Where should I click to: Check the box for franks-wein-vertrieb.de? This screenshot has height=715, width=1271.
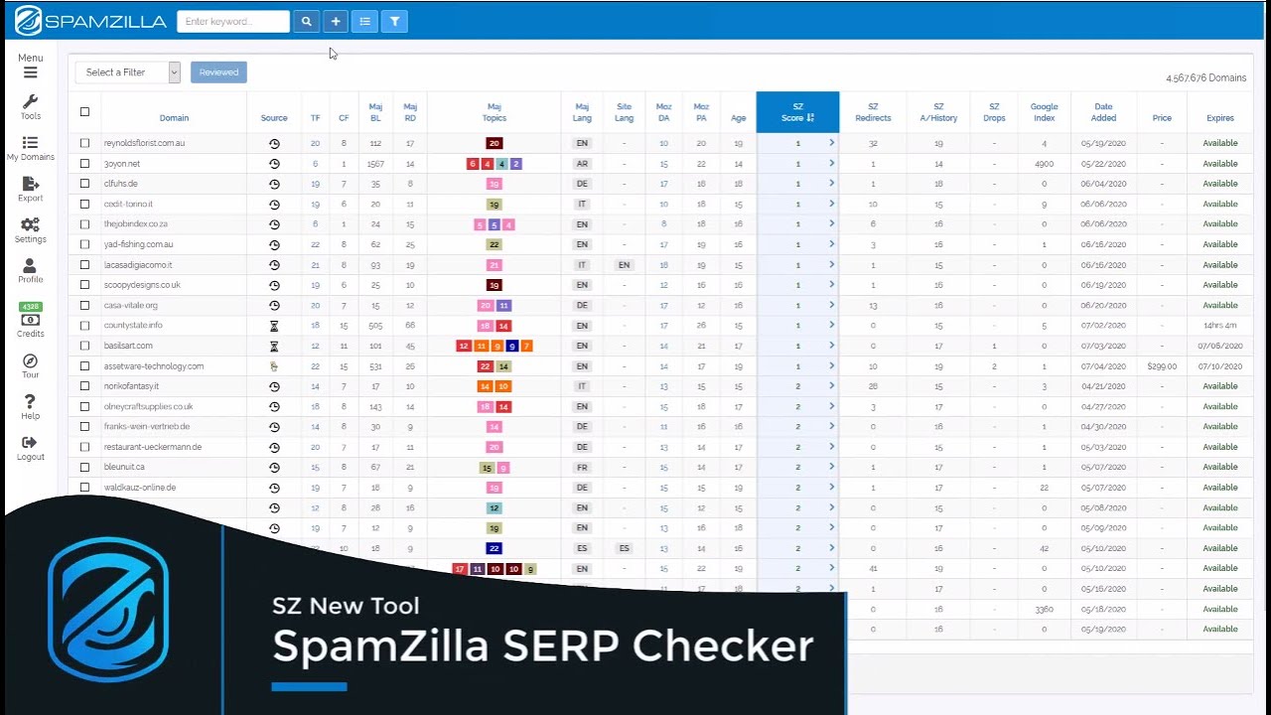84,427
